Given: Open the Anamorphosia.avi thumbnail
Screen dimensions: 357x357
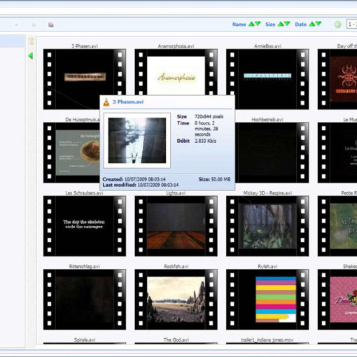Looking at the screenshot, I should click(x=176, y=72).
